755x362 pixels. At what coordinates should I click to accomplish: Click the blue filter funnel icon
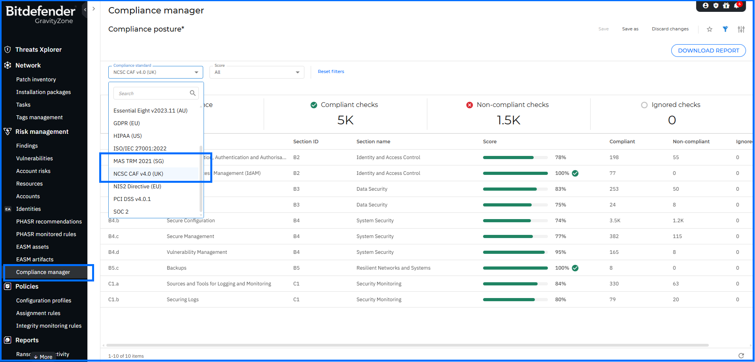(725, 29)
